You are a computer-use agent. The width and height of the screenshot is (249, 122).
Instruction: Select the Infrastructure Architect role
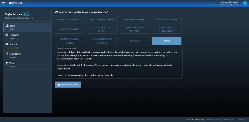click(134, 29)
